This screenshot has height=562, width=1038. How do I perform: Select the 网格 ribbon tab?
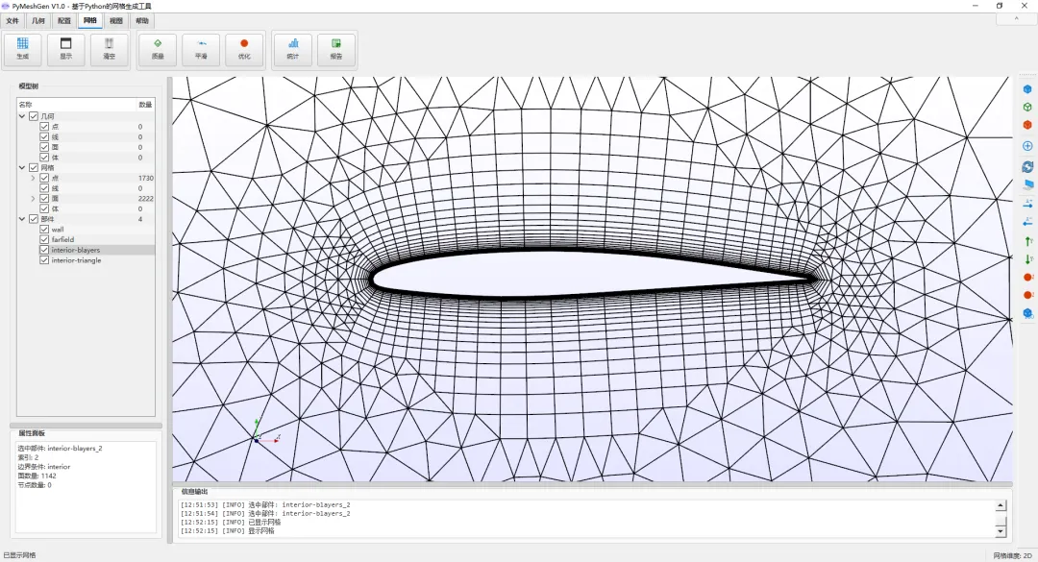tap(90, 20)
